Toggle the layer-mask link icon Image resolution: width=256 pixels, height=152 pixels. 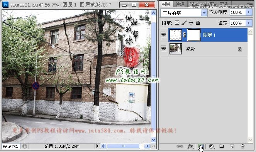185,35
